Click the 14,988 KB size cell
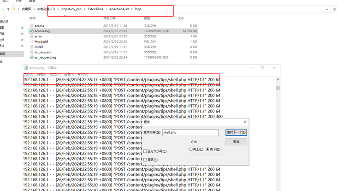 190,31
